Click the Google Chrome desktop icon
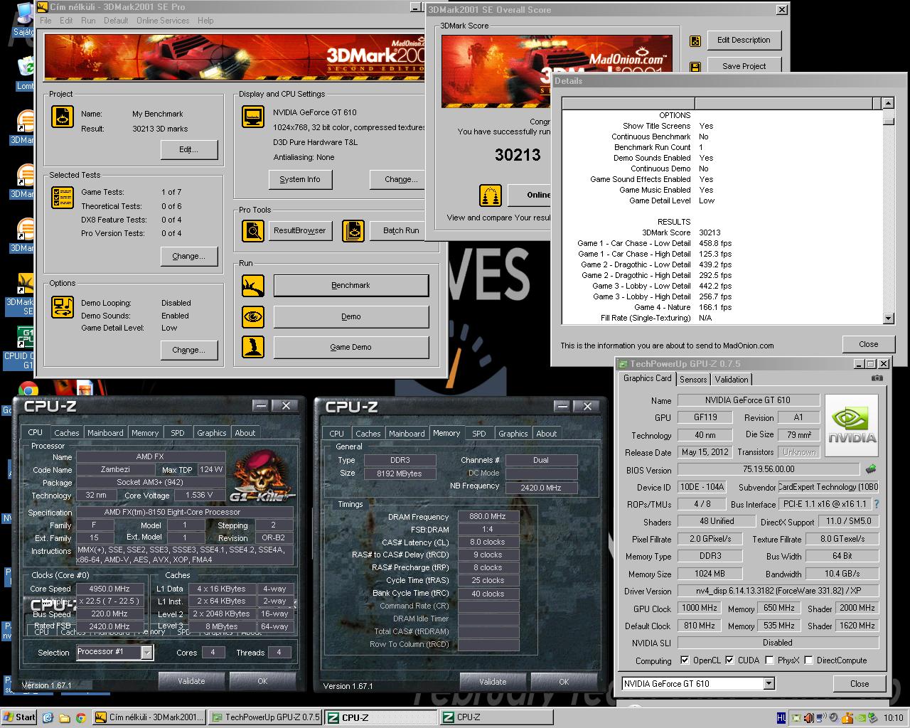 point(28,390)
